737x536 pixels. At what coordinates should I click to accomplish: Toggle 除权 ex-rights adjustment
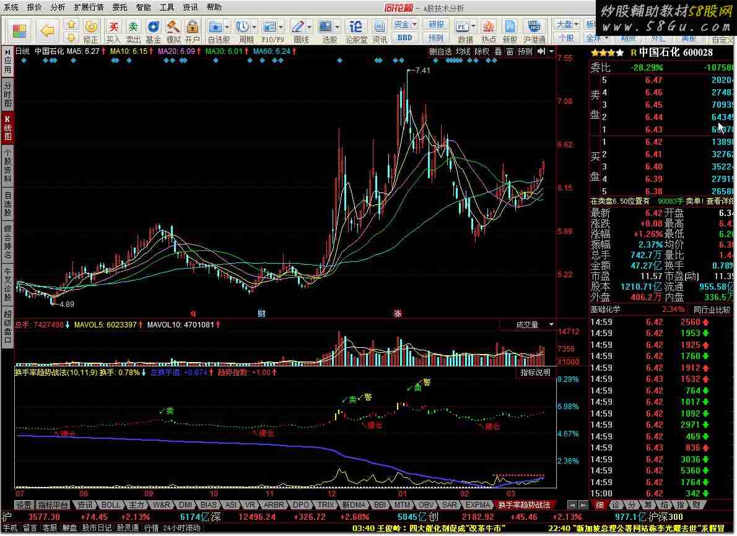pos(482,51)
